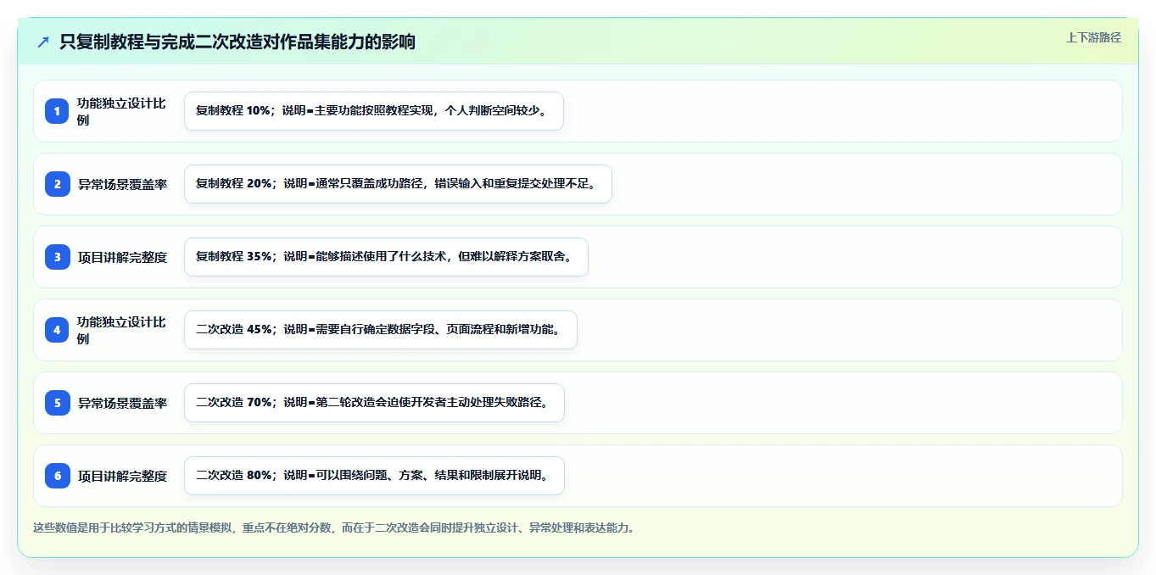Select the 功能独立设计比例 label in row 4

(x=121, y=330)
